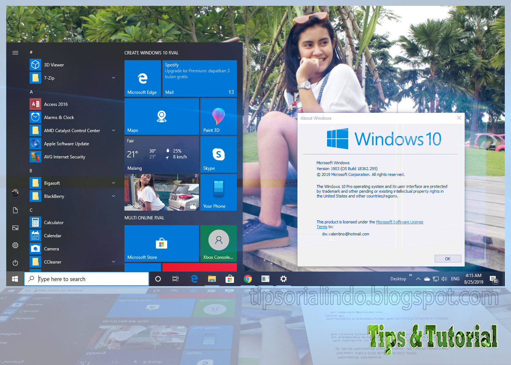Screen dimensions: 511x365
Task: Launch Google Chrome from the taskbar
Action: [248, 279]
